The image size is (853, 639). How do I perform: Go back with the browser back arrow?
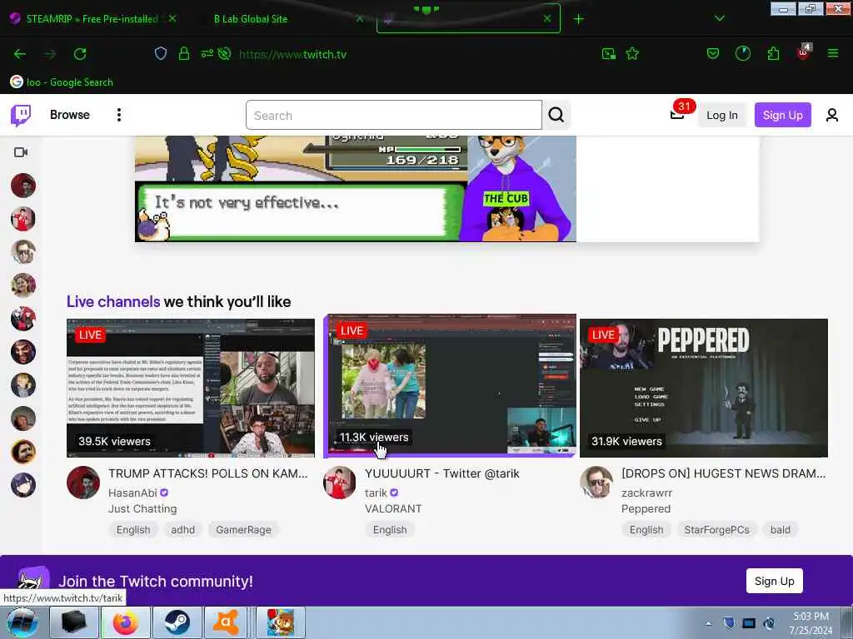click(20, 54)
